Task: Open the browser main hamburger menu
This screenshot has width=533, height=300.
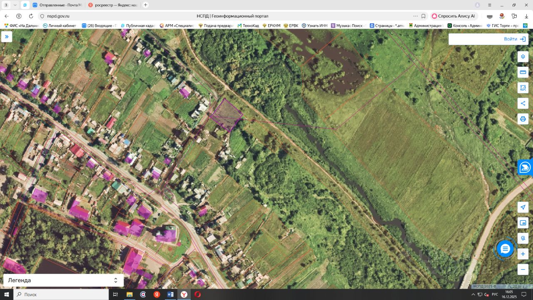Action: 490,5
